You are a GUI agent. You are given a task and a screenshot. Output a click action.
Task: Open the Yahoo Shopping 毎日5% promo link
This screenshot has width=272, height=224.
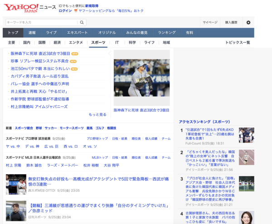[x=111, y=11]
